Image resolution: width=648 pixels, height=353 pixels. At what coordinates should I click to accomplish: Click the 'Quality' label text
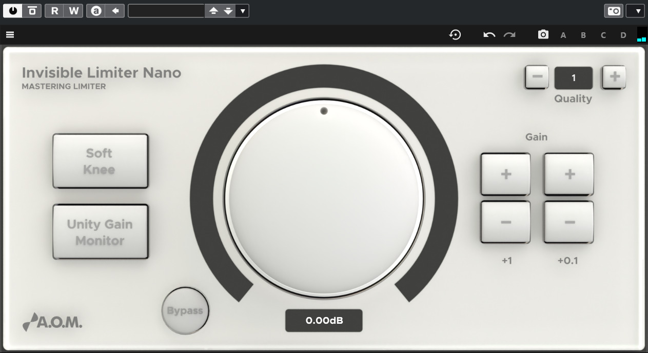(573, 99)
